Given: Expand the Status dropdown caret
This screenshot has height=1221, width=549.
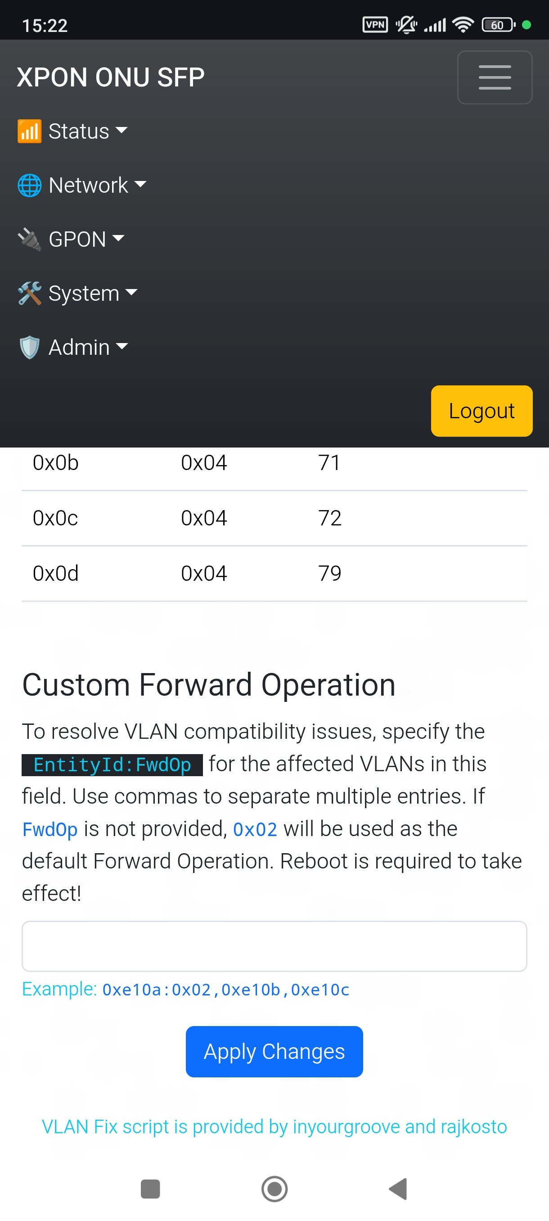Looking at the screenshot, I should pos(122,130).
